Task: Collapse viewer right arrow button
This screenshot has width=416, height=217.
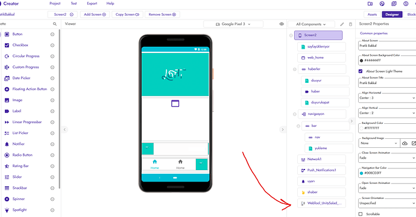Action: point(283,130)
